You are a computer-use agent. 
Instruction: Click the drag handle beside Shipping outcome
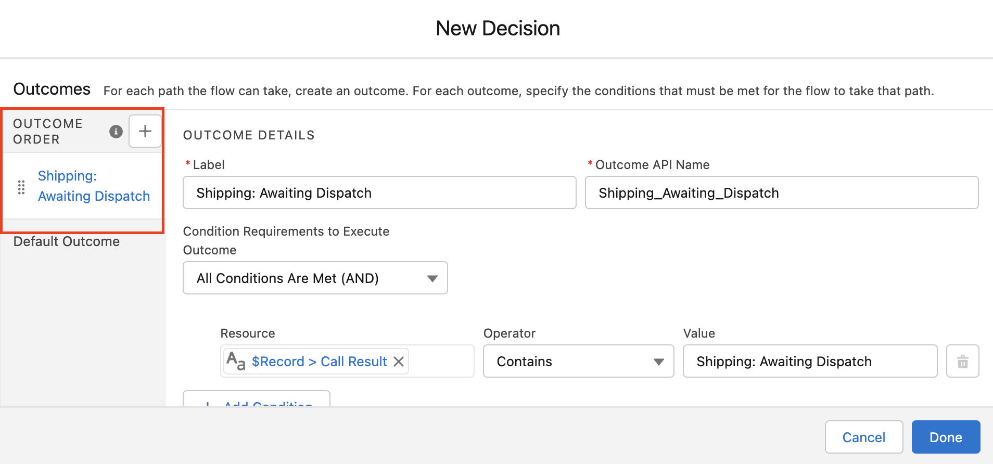tap(21, 187)
